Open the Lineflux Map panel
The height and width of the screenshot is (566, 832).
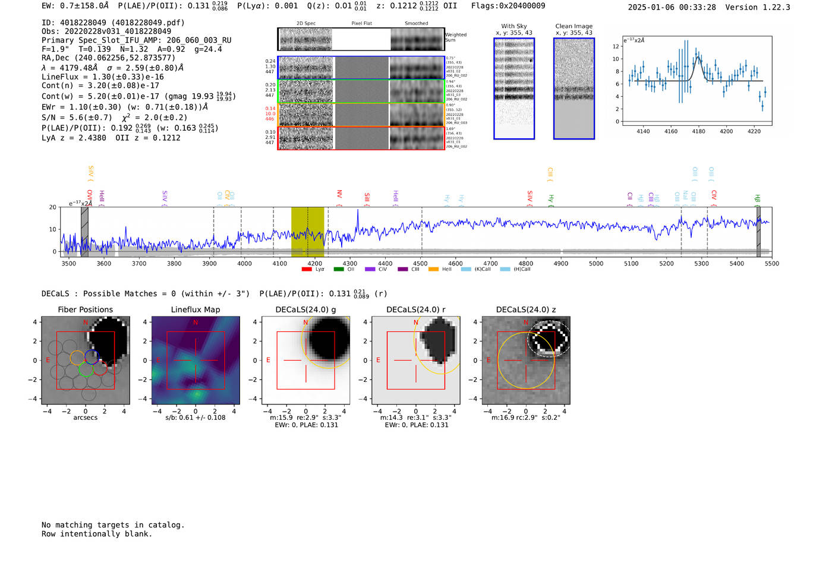click(196, 361)
